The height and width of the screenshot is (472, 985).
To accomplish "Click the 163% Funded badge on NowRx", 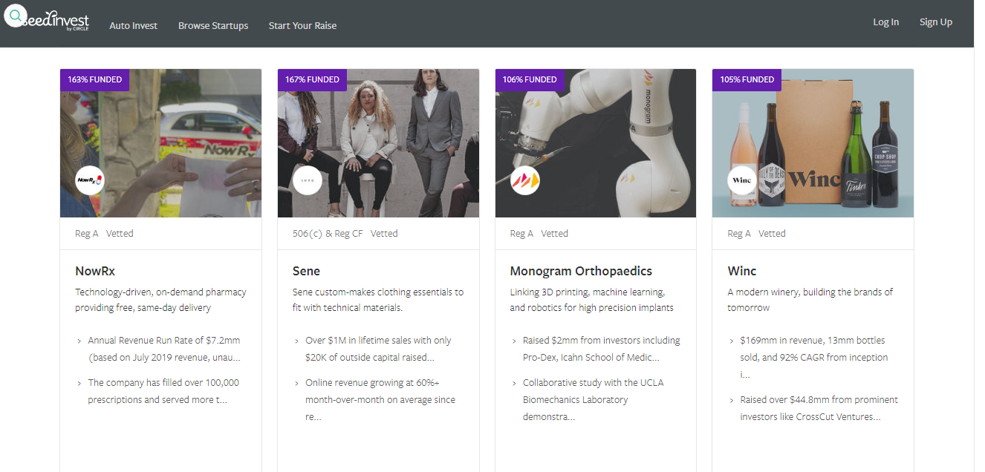I will [x=95, y=79].
